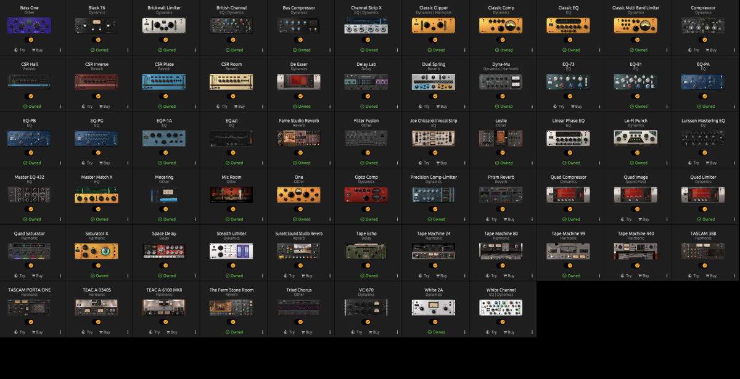Click the EQ-PB info icon
Screen dimensions: 740x379
coord(60,163)
